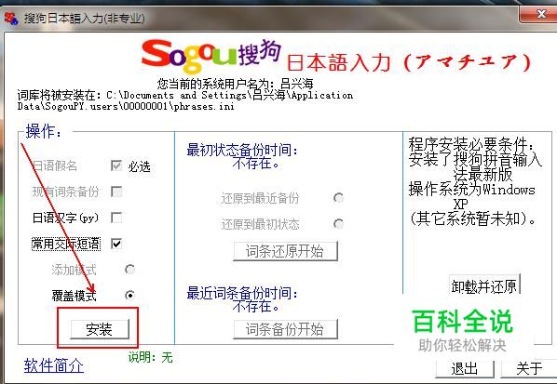Click the 日语汉字(py) label
Image resolution: width=557 pixels, height=384 pixels.
click(x=65, y=218)
